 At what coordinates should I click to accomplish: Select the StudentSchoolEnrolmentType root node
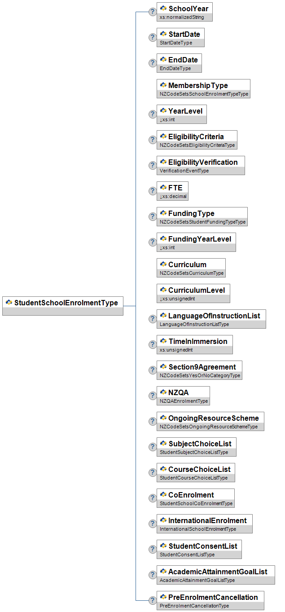tap(63, 306)
